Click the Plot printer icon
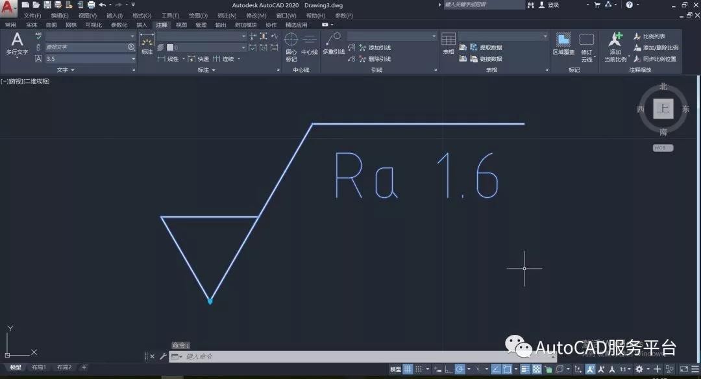Screen dimensions: 701x379 coord(91,5)
